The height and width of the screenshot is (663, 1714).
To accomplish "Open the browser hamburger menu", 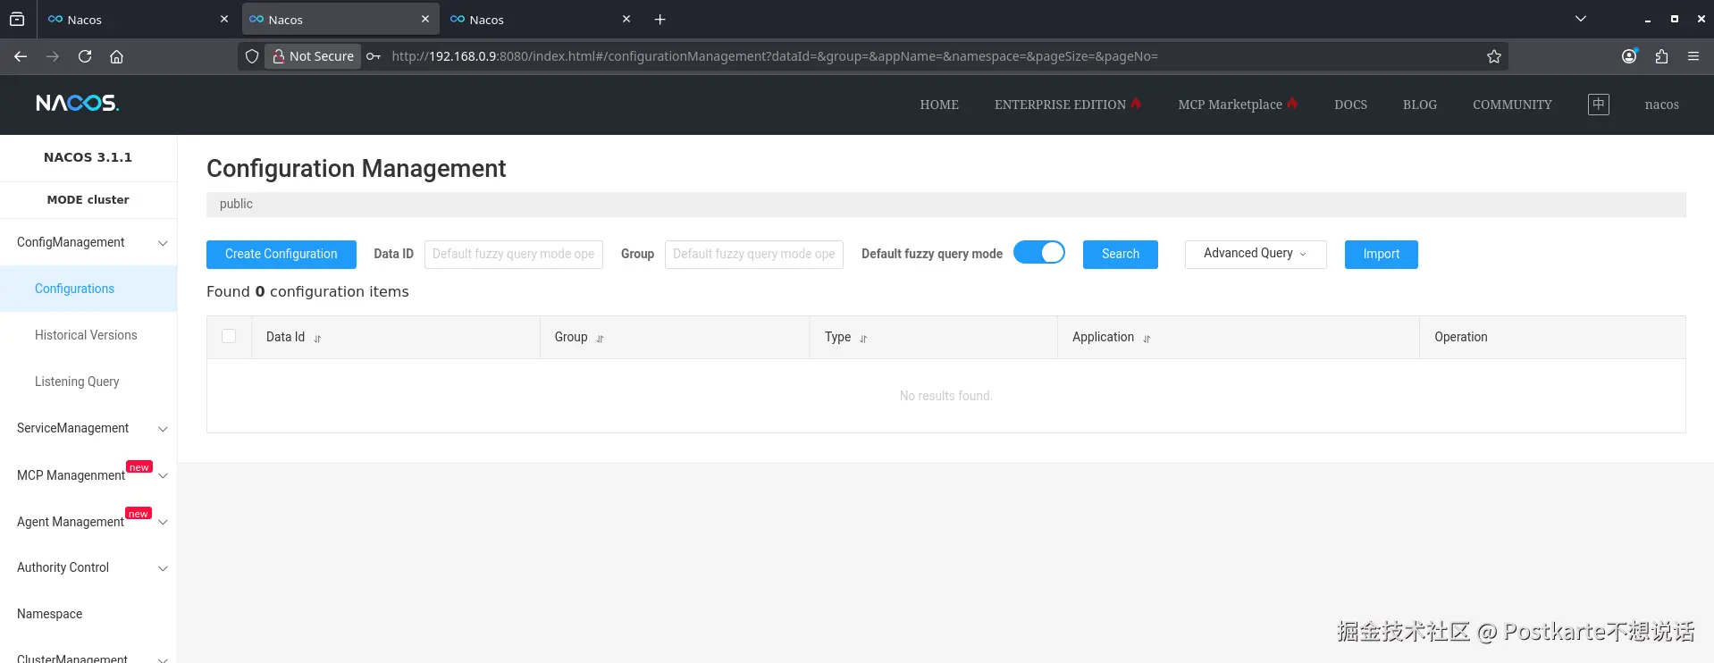I will (1693, 56).
